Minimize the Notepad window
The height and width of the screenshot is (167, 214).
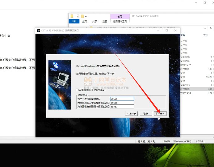coord(196,2)
